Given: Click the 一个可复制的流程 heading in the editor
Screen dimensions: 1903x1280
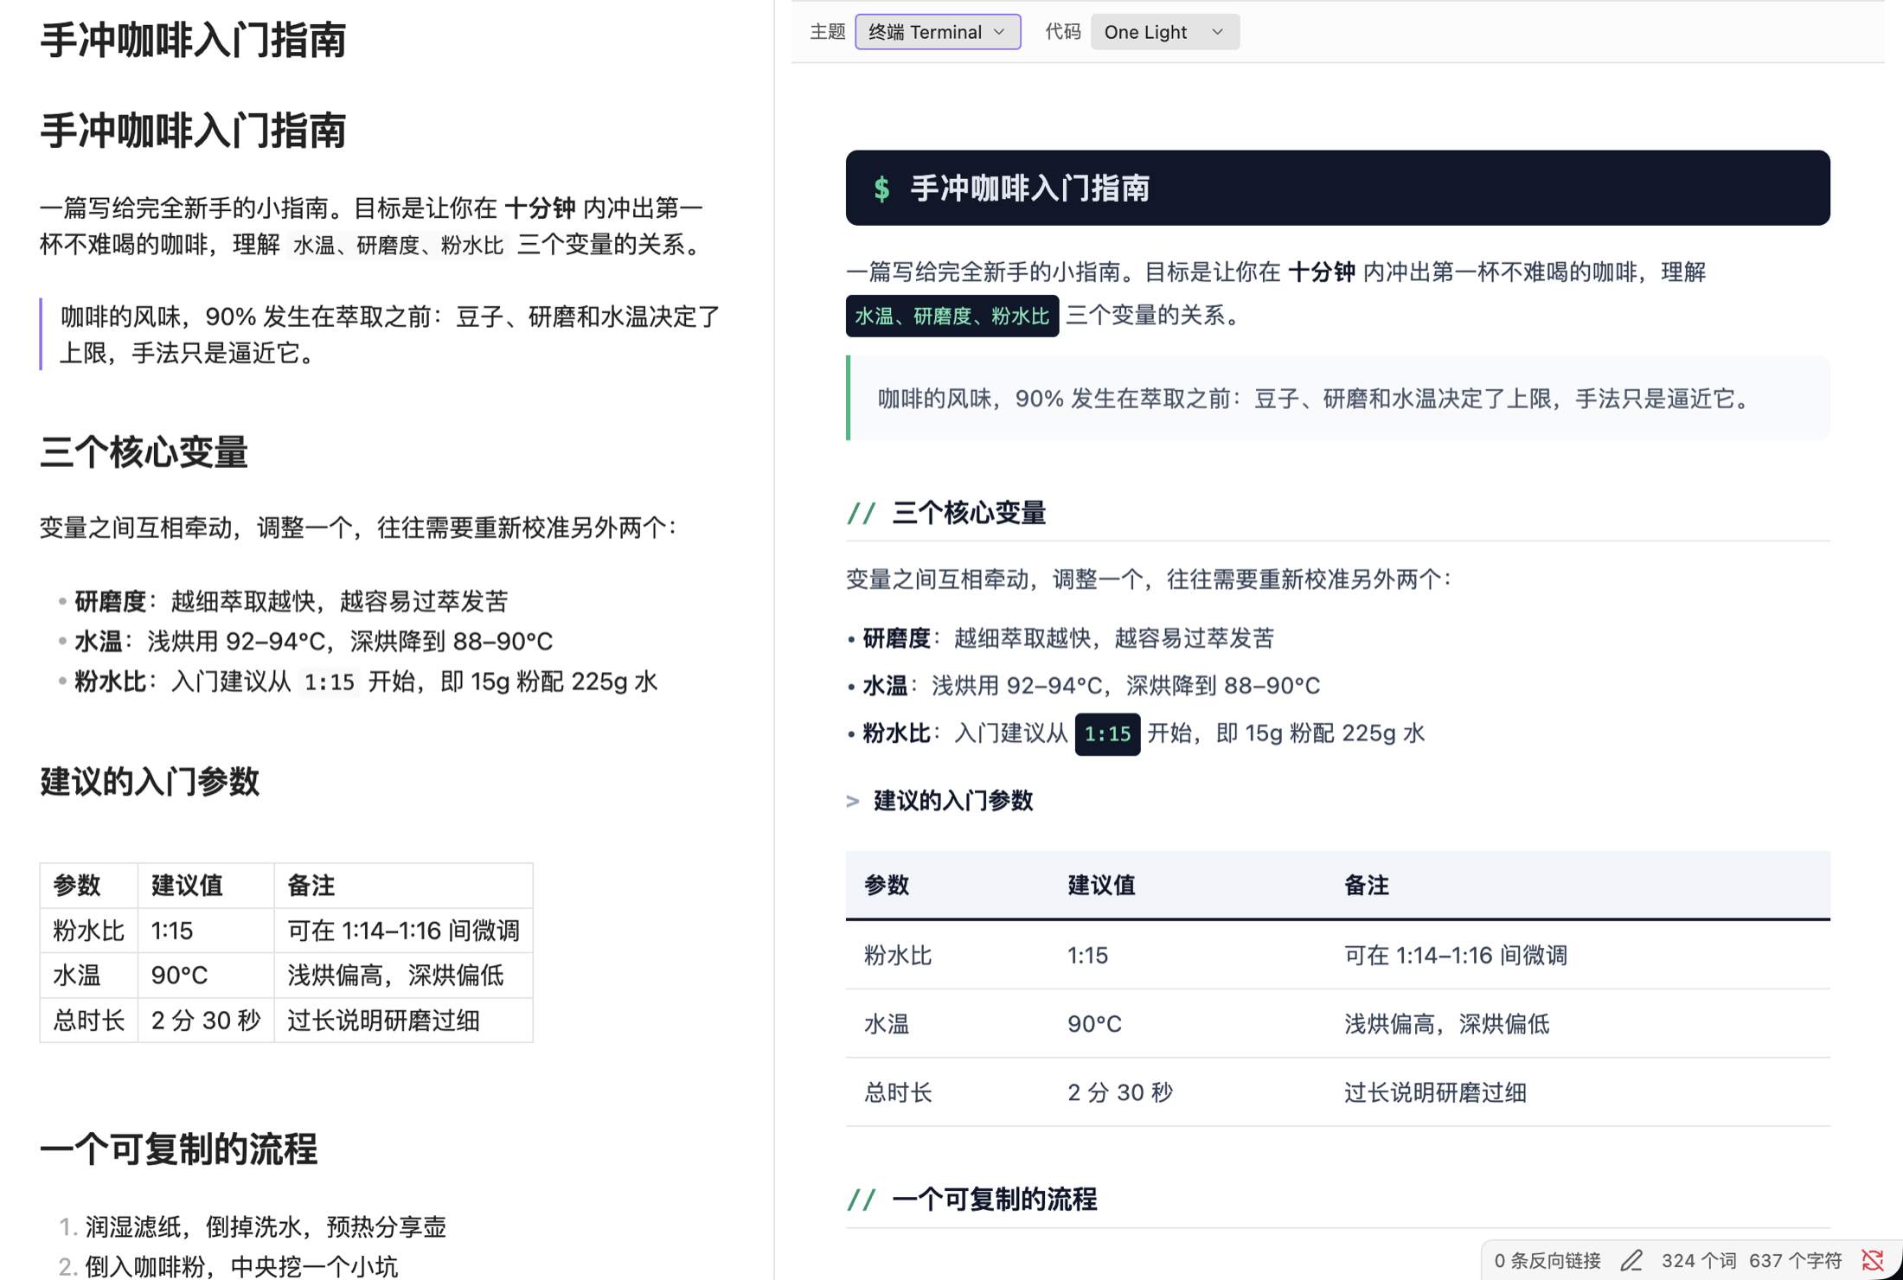Looking at the screenshot, I should point(178,1149).
